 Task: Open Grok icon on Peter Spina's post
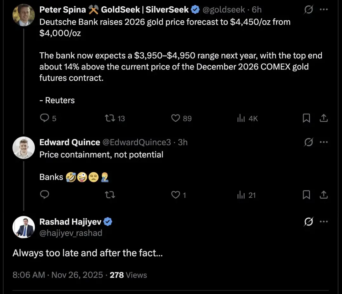[x=308, y=10]
